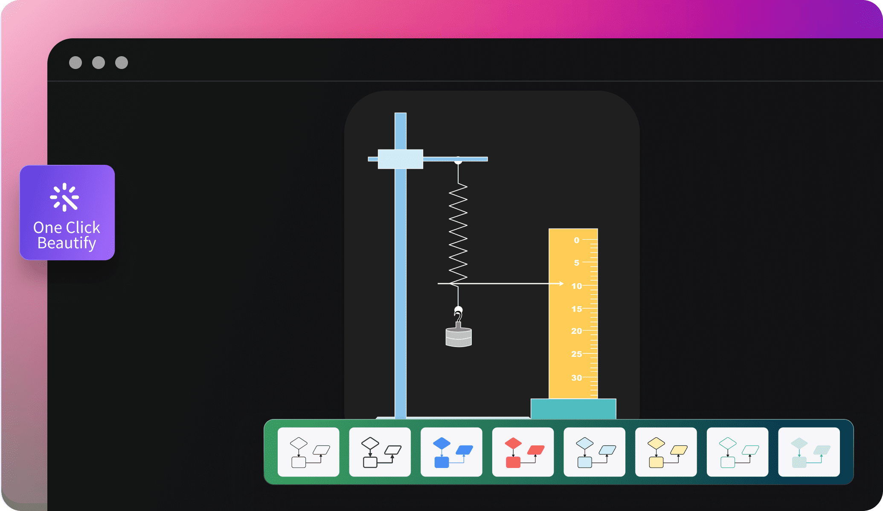Select the zigzag spring shape

click(458, 234)
